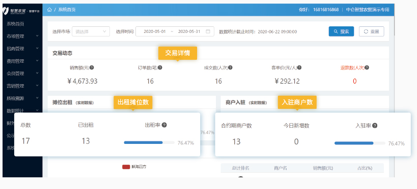417x189 pixels.
Task: Expand 会员管理 sidebar menu
Action: (x=22, y=73)
